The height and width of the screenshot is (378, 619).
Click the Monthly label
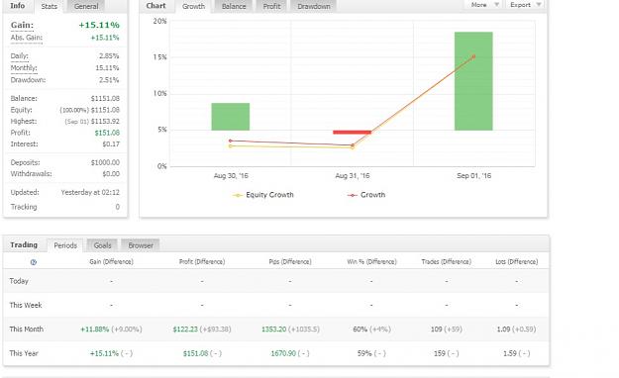point(24,68)
